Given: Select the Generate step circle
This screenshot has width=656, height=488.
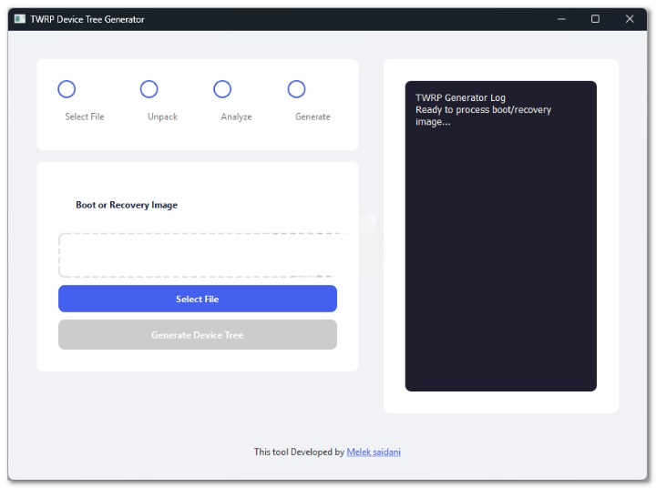Looking at the screenshot, I should tap(296, 89).
